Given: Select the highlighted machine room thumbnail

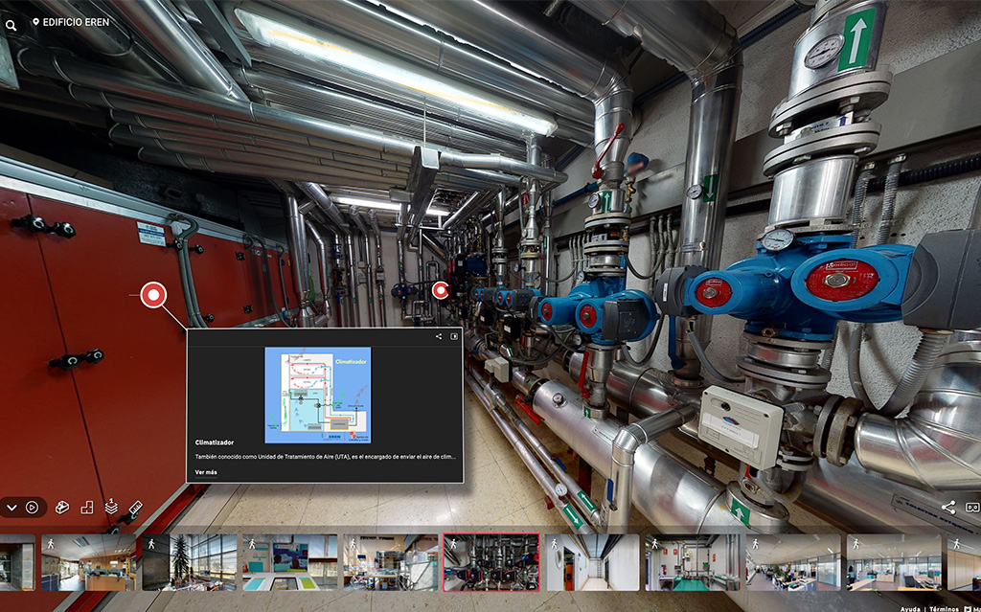Looking at the screenshot, I should coord(491,562).
